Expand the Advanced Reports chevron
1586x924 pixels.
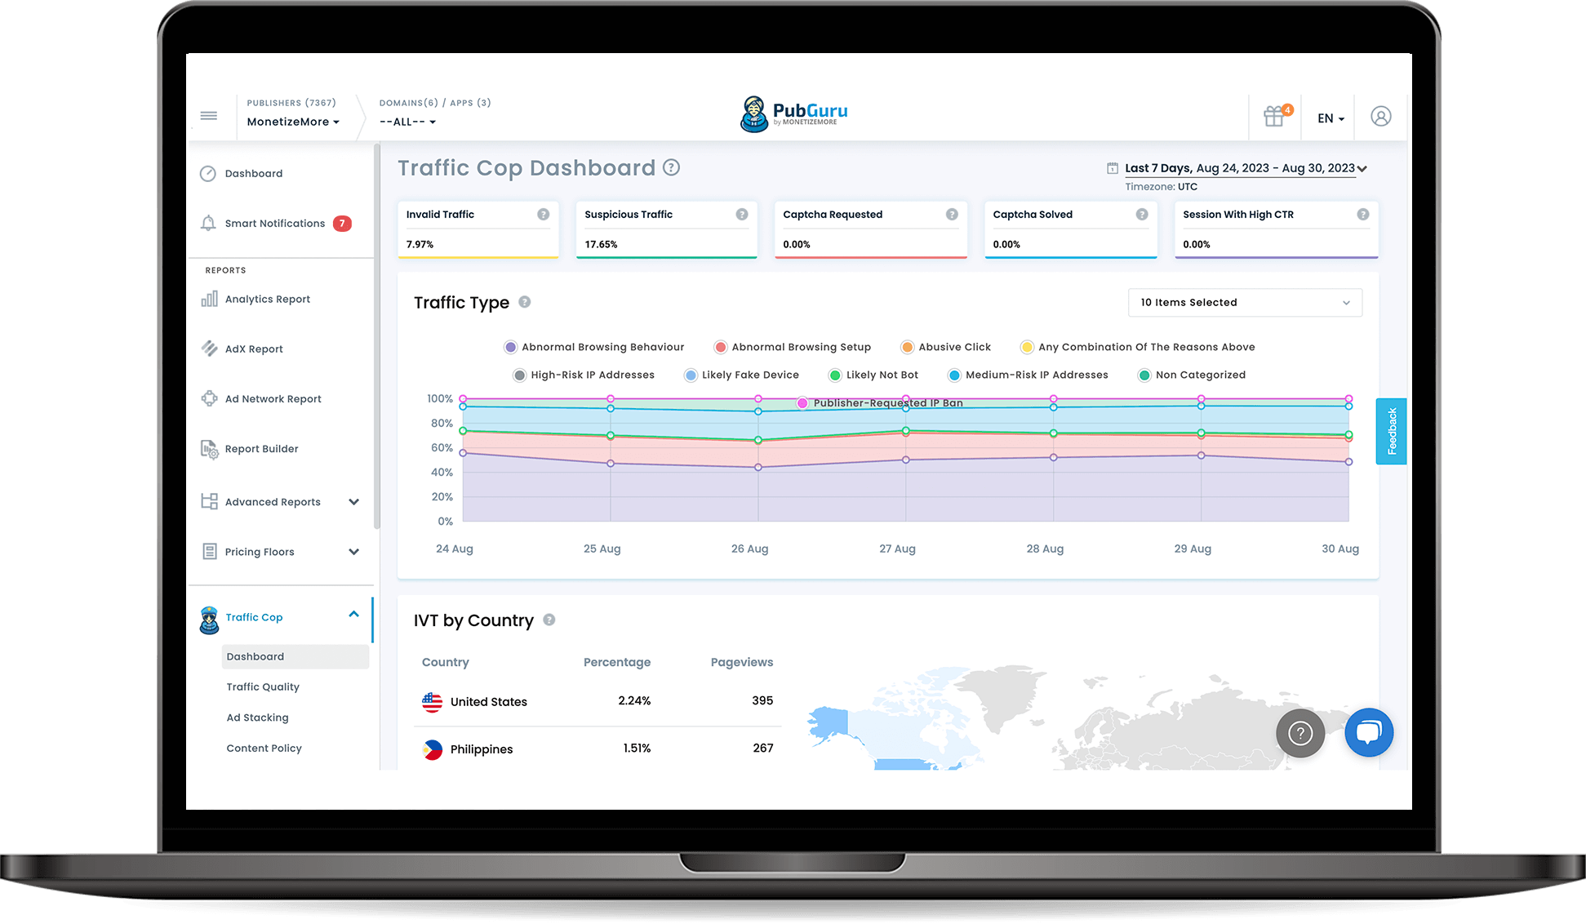click(353, 502)
